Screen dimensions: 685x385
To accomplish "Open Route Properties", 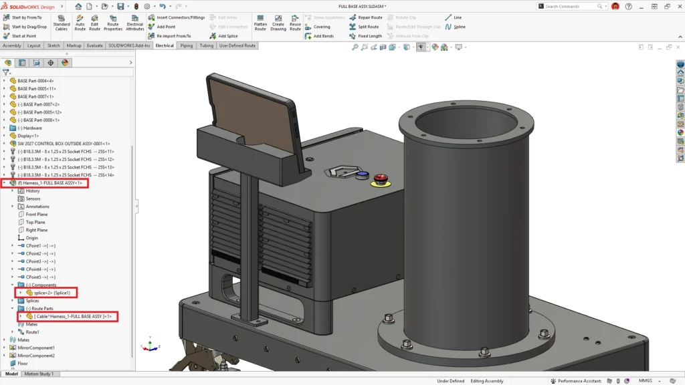I will pyautogui.click(x=113, y=23).
